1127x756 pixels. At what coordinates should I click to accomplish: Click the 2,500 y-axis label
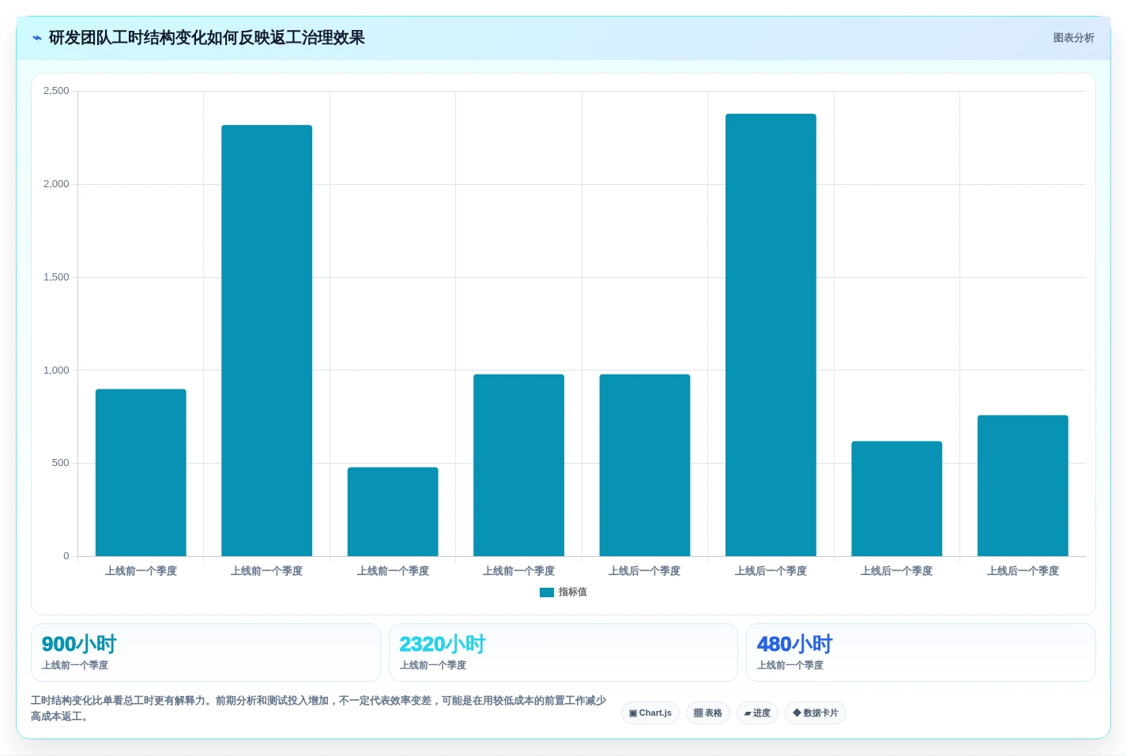pos(56,91)
